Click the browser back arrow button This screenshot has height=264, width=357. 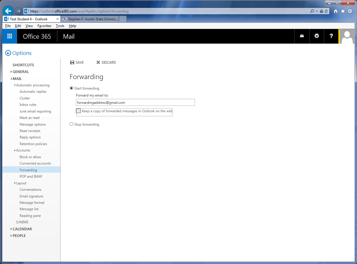click(x=8, y=11)
